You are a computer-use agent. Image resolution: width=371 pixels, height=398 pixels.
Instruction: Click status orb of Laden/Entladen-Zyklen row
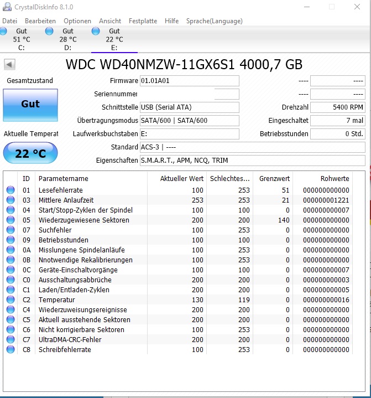tap(11, 290)
